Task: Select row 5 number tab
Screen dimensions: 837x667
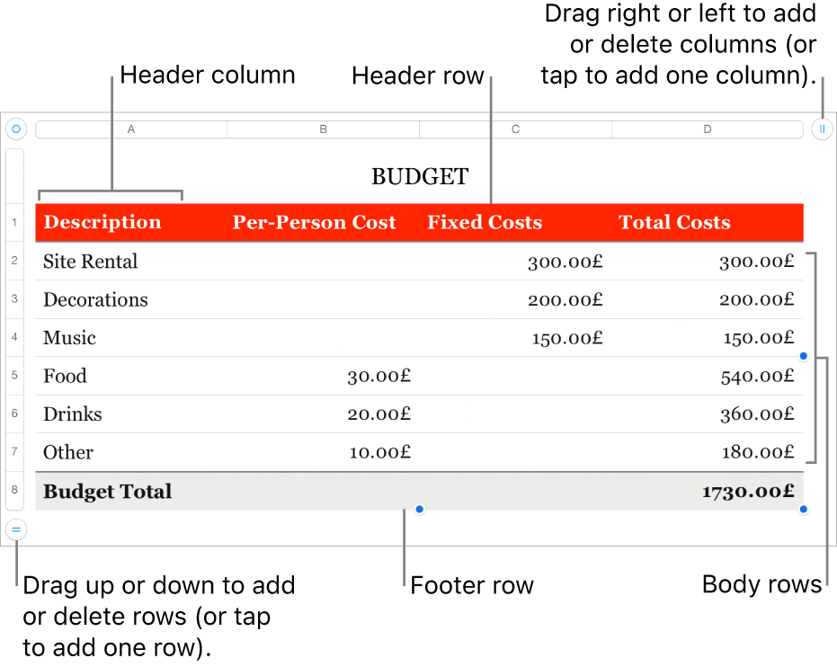Action: pyautogui.click(x=15, y=376)
